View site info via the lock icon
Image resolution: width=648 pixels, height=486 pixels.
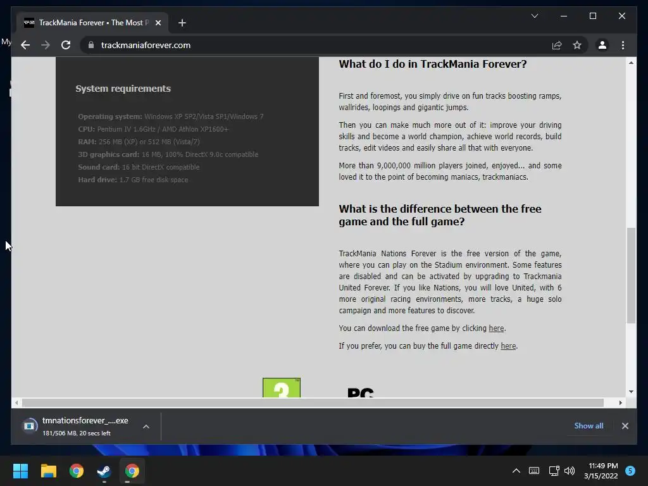[x=91, y=45]
